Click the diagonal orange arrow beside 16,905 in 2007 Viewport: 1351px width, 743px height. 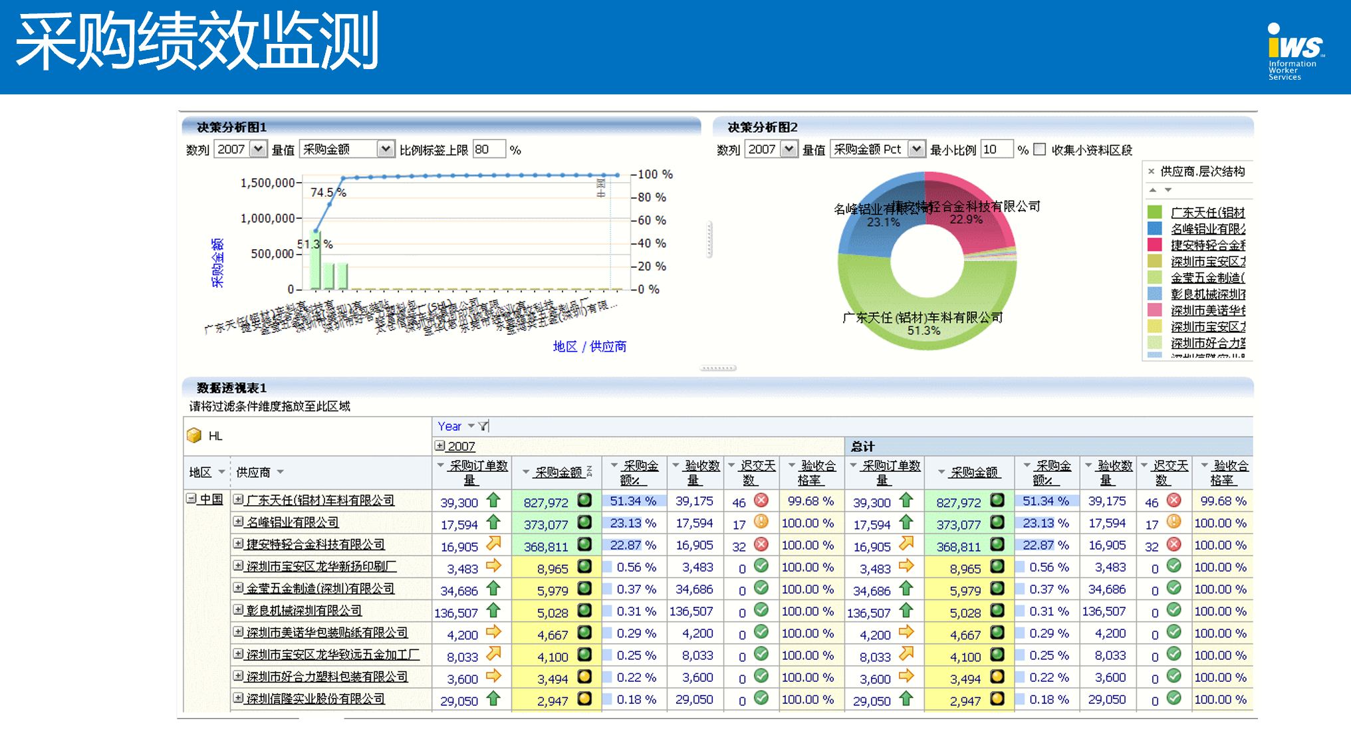pos(493,544)
